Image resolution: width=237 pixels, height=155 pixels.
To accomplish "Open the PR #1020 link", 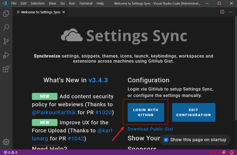I will pos(103,112).
